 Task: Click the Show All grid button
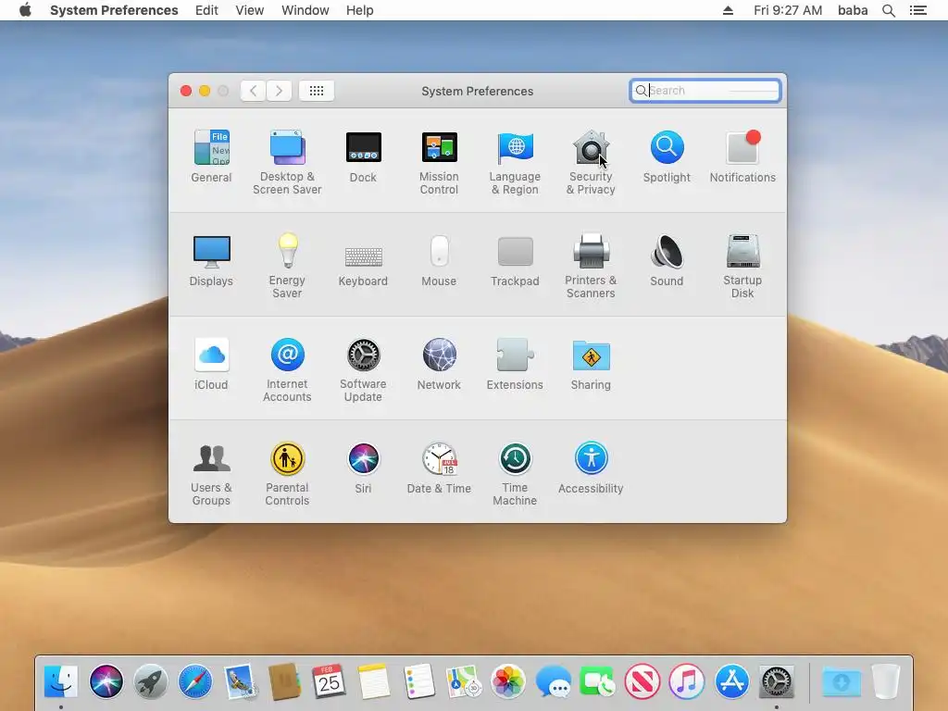click(317, 91)
